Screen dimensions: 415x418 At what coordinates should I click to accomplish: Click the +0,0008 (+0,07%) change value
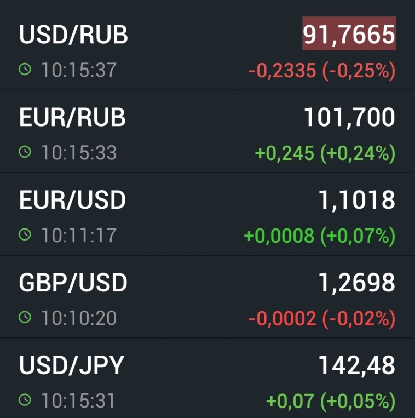click(319, 236)
